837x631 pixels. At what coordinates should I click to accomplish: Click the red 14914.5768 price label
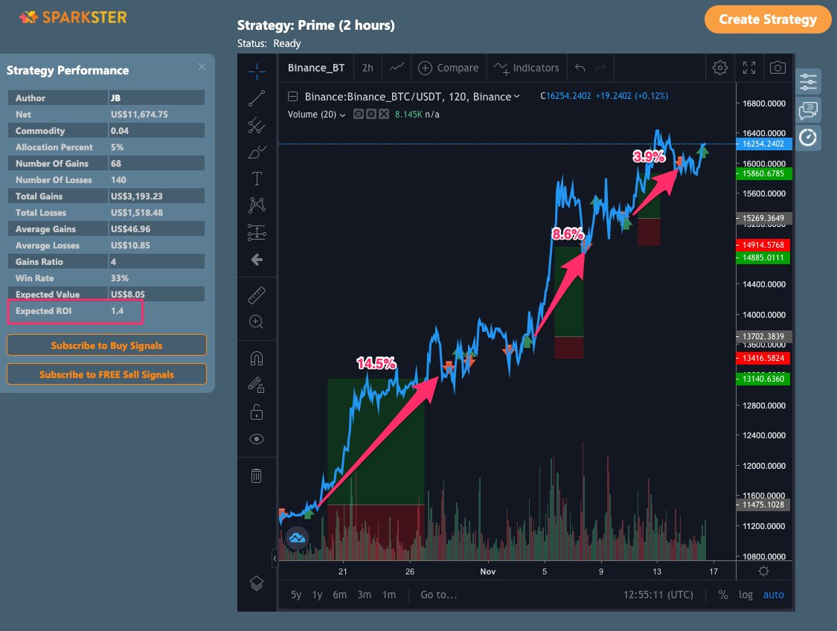coord(763,245)
